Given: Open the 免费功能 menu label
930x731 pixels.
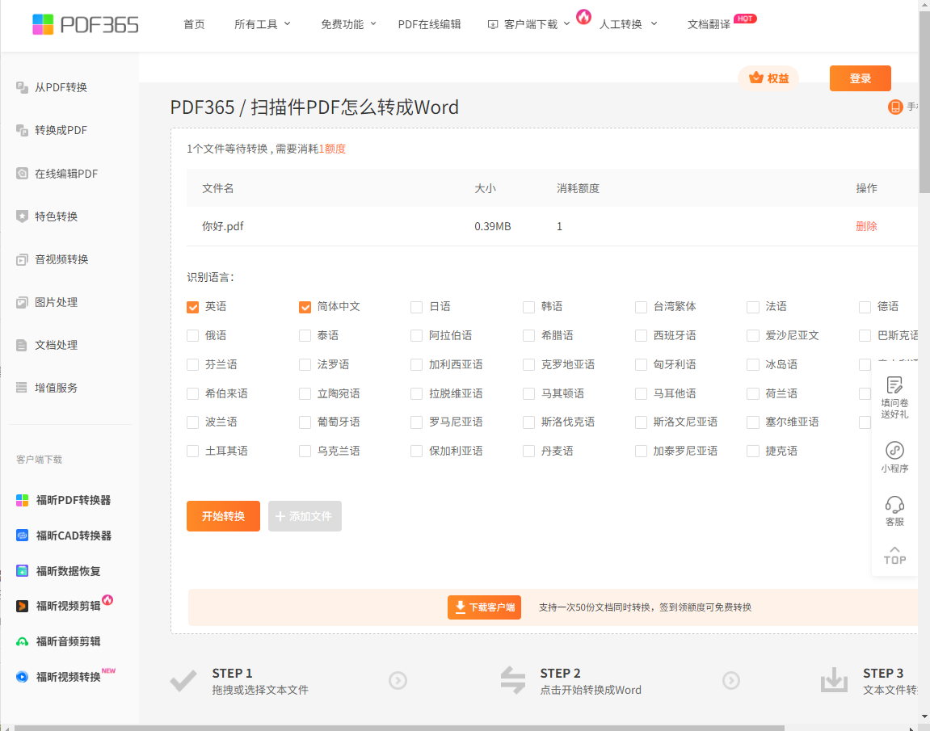Looking at the screenshot, I should (343, 24).
